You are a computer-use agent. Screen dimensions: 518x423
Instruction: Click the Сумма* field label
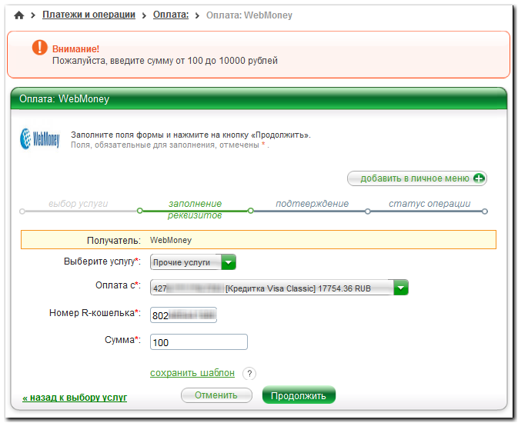point(122,340)
